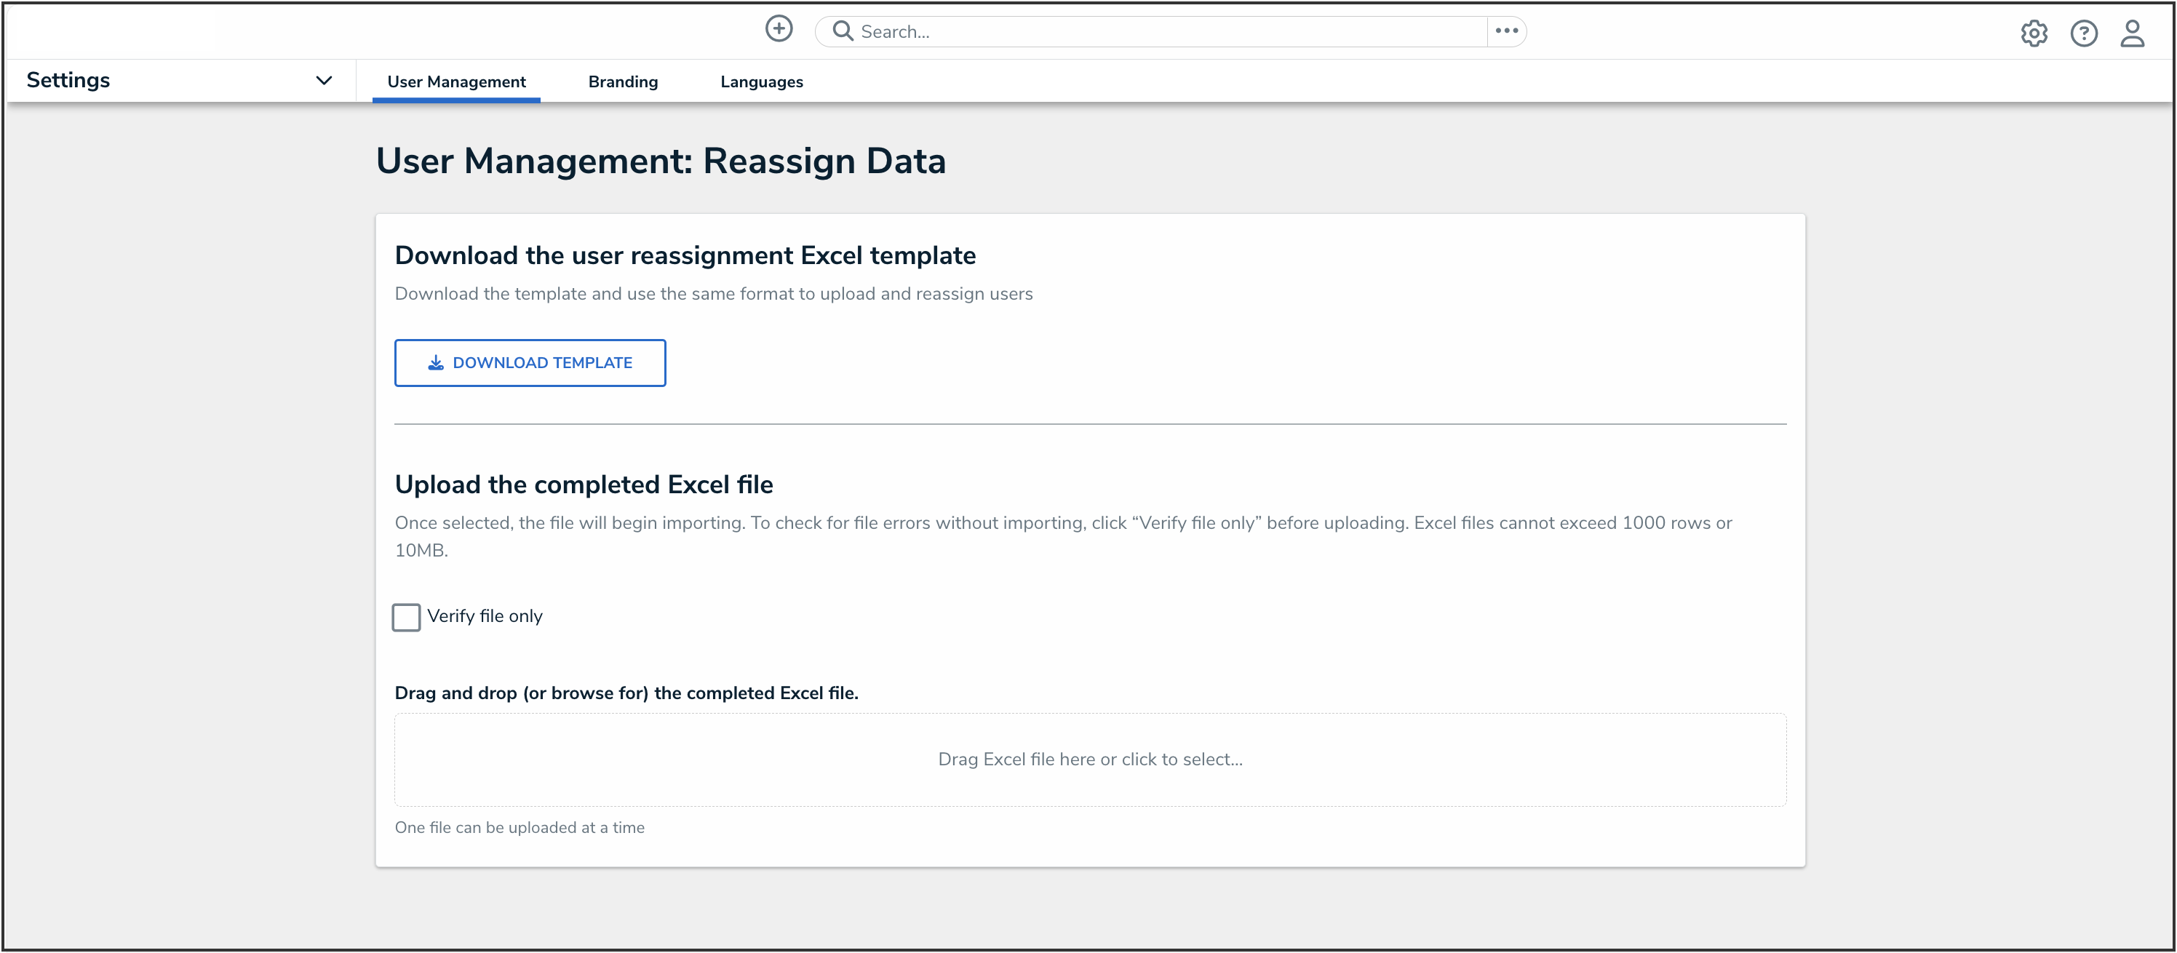2177x953 pixels.
Task: Focus the Search input field
Action: pyautogui.click(x=1166, y=32)
